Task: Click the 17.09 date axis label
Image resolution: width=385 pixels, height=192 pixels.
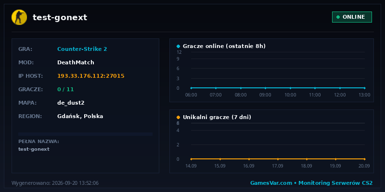Action: [278, 166]
